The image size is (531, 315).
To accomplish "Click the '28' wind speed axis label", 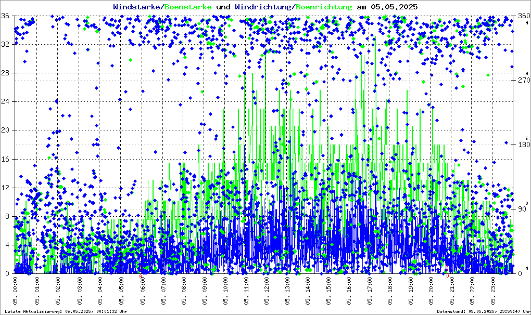I will [x=5, y=73].
